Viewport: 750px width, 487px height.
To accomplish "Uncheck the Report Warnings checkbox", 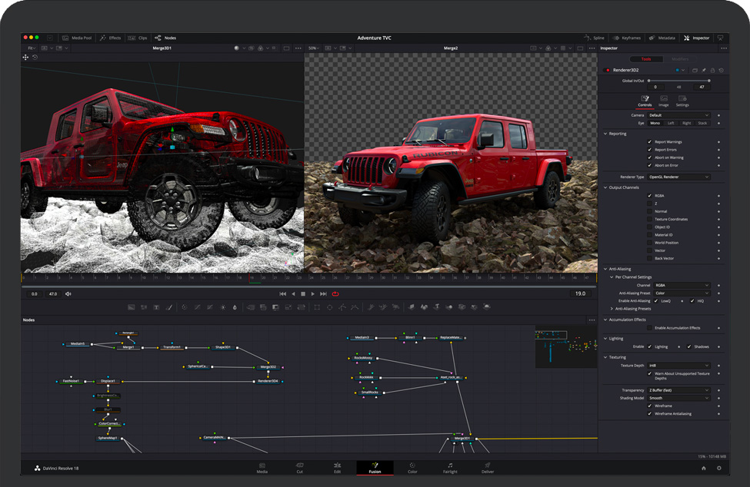I will tap(650, 142).
